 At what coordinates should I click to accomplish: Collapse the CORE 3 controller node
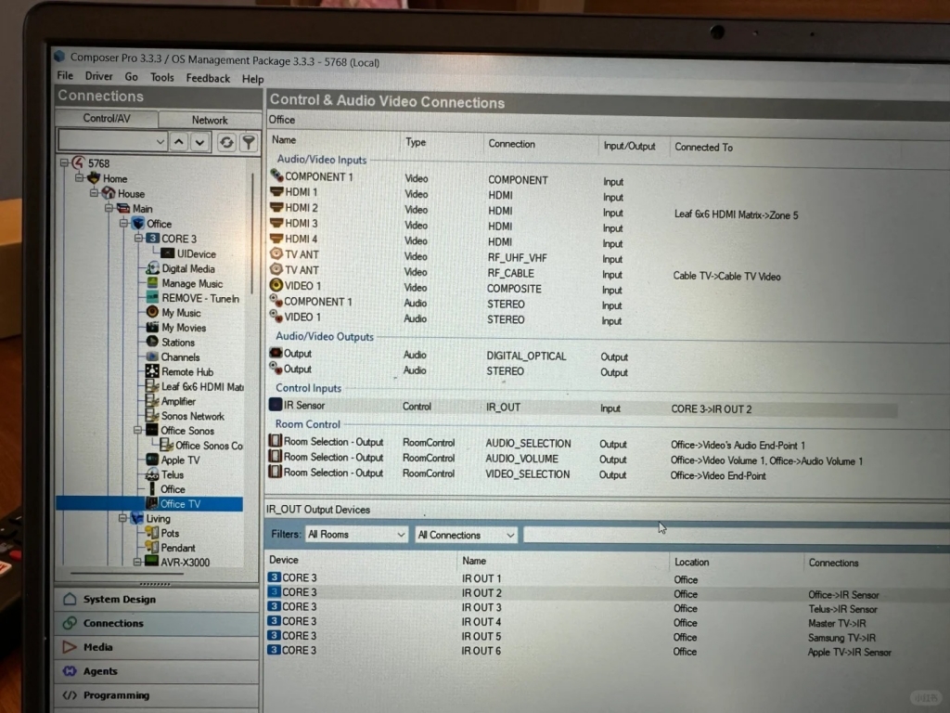click(138, 239)
